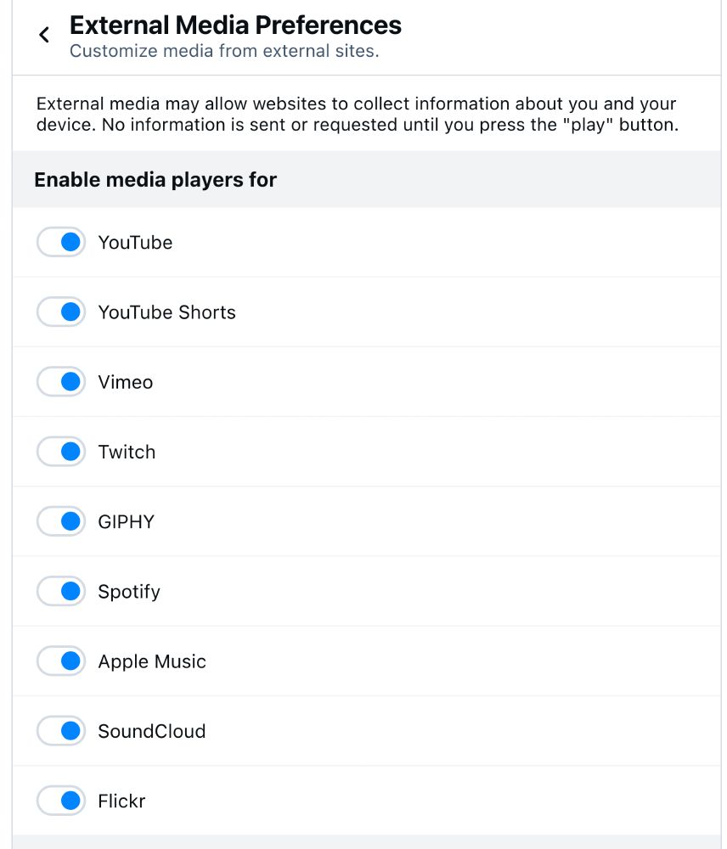
Task: Click the 'YouTube' label text
Action: [135, 243]
